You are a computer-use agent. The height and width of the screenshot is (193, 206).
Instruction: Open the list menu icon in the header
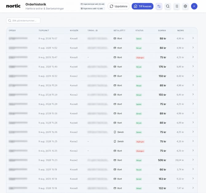coord(176,6)
